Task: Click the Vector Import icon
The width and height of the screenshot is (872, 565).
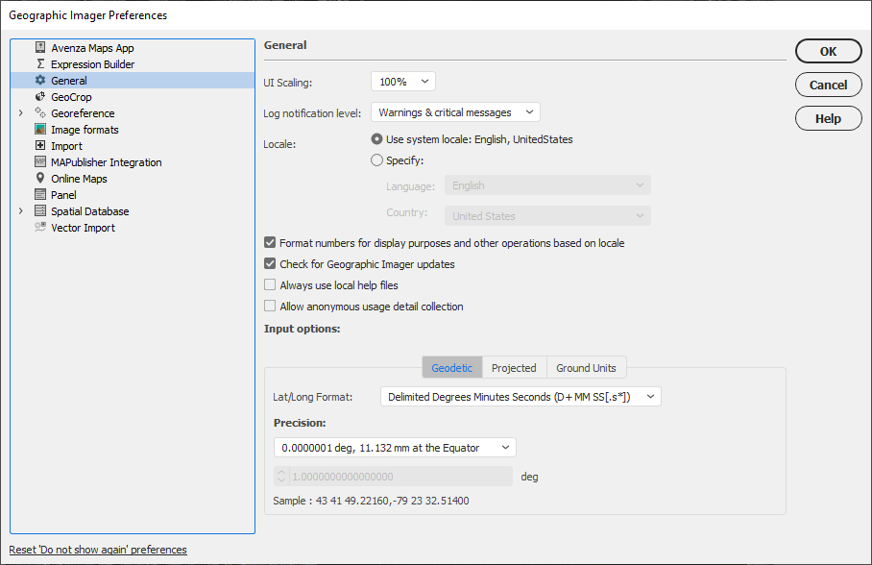Action: tap(40, 227)
